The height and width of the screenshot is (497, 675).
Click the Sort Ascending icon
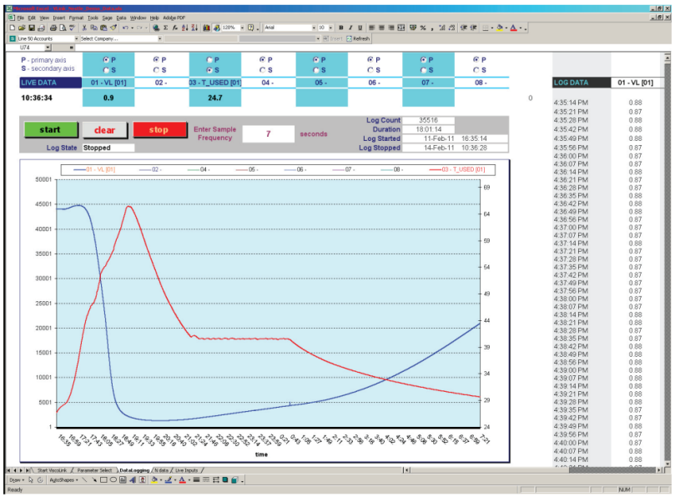click(184, 28)
